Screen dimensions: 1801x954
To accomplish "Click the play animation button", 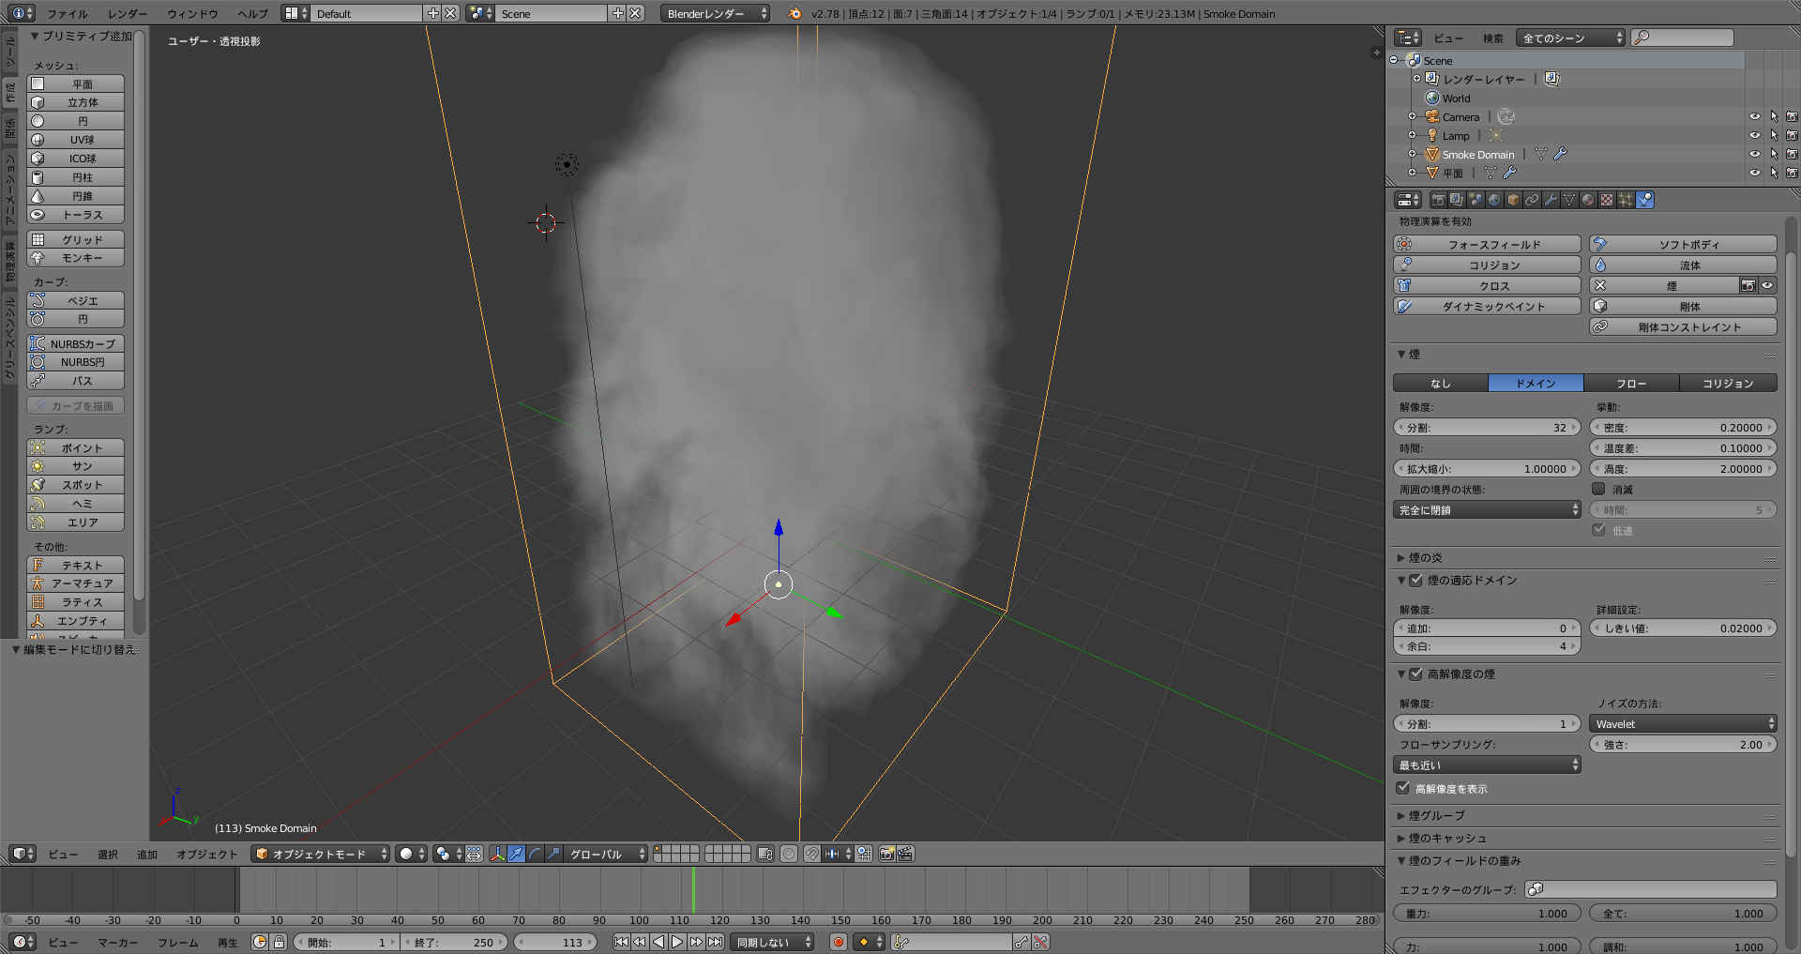I will tap(677, 942).
